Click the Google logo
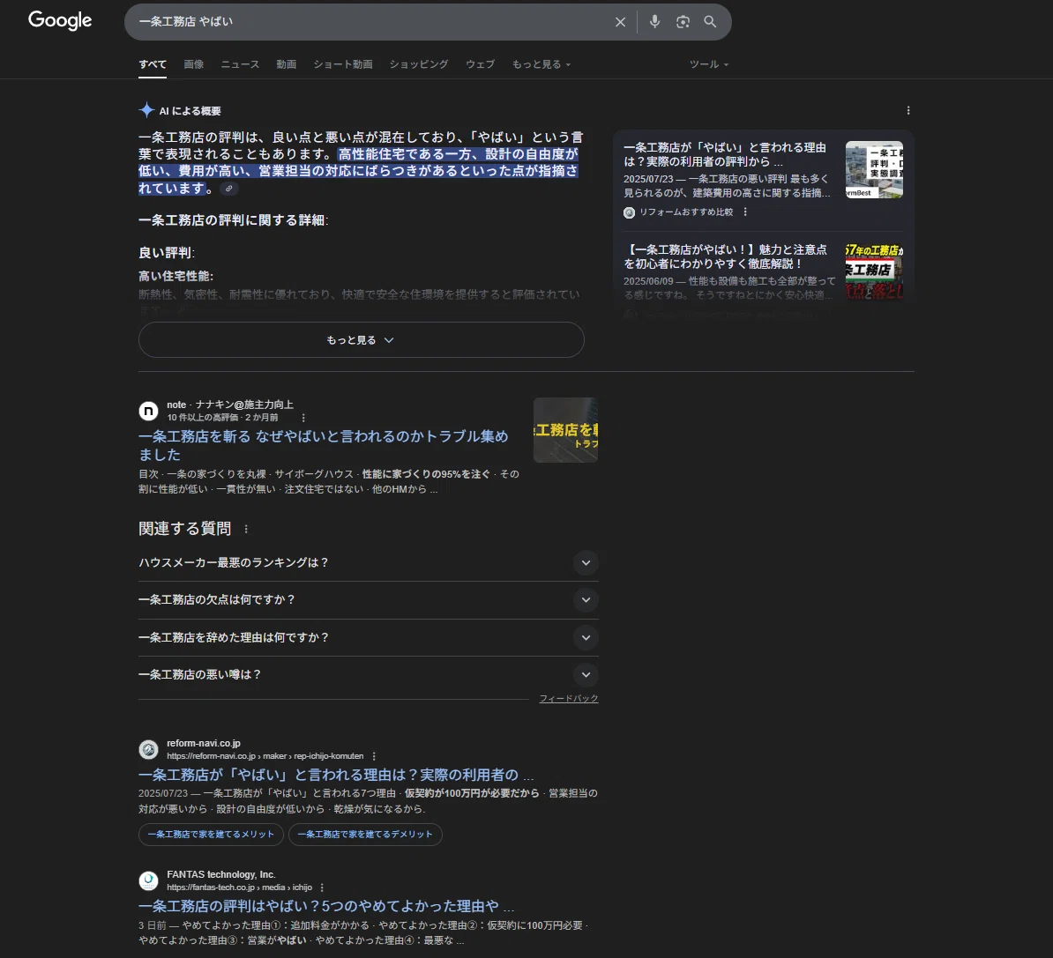Image resolution: width=1053 pixels, height=958 pixels. pos(60,21)
